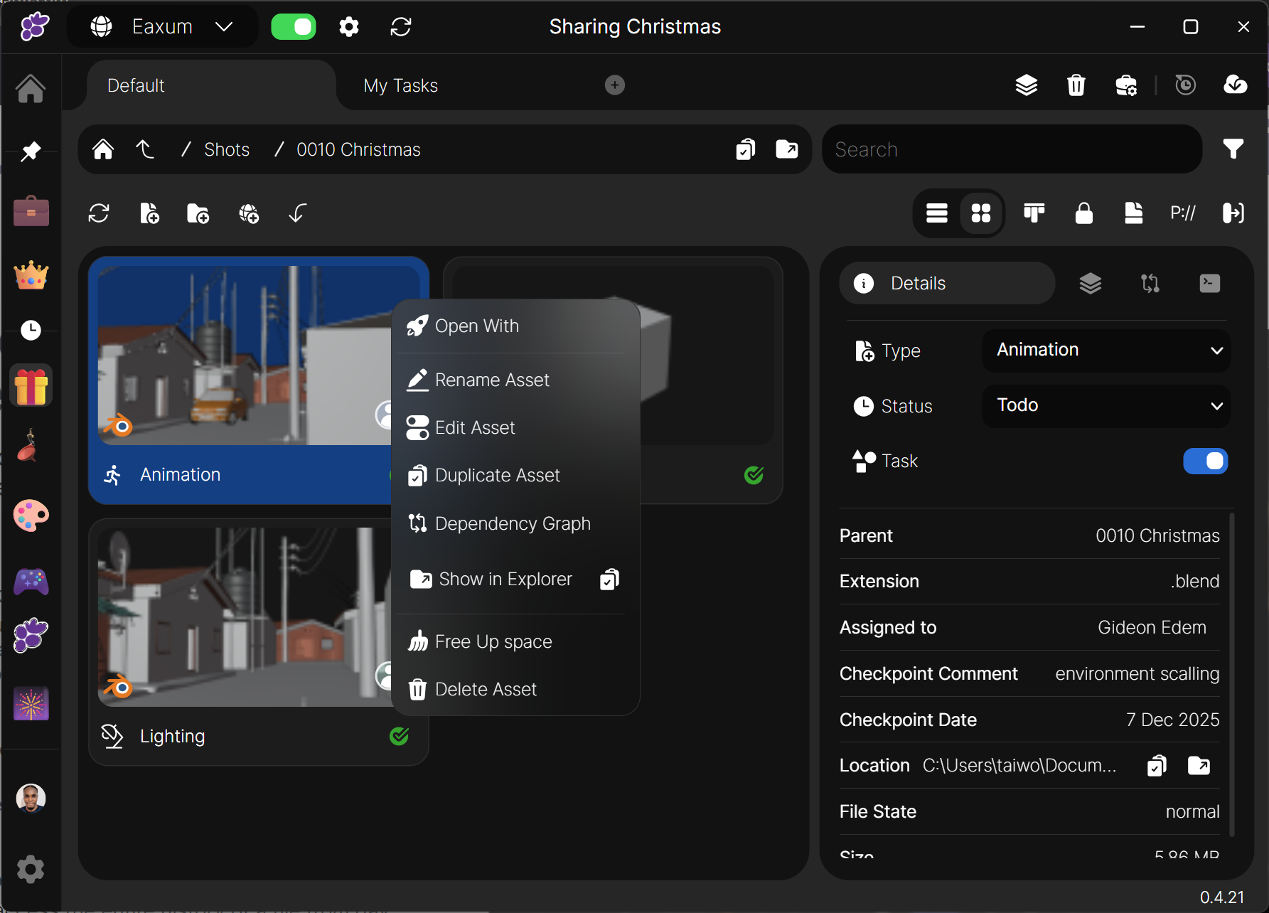Navigate to Shots in breadcrumb path
The height and width of the screenshot is (913, 1269).
[x=227, y=150]
